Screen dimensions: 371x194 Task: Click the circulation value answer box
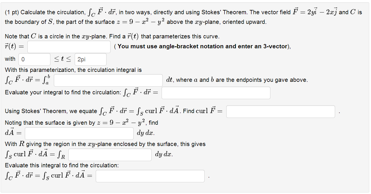click(216, 93)
